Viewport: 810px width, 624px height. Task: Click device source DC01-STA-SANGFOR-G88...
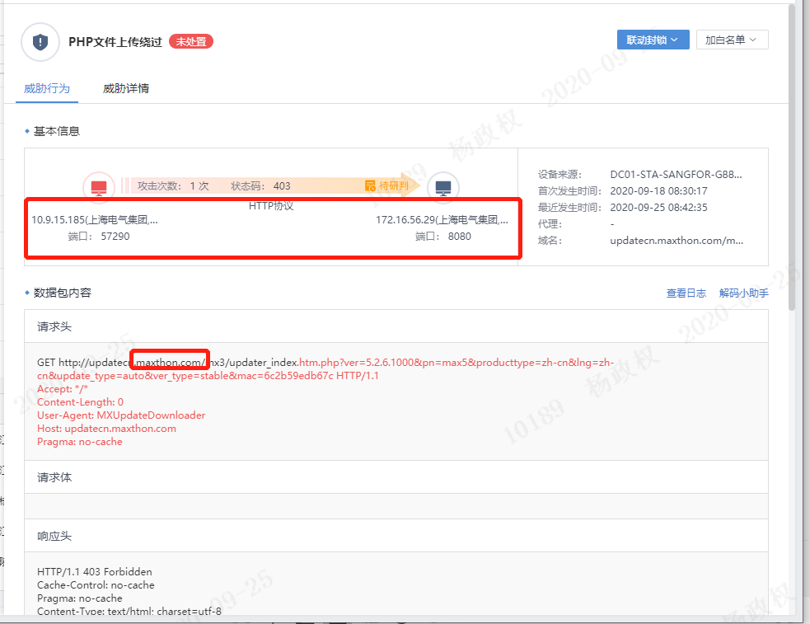(676, 175)
